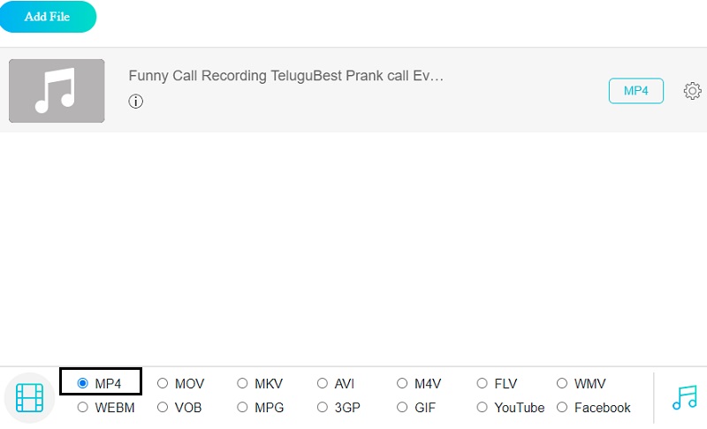The height and width of the screenshot is (429, 707).
Task: Select WEBM format option
Action: point(83,407)
